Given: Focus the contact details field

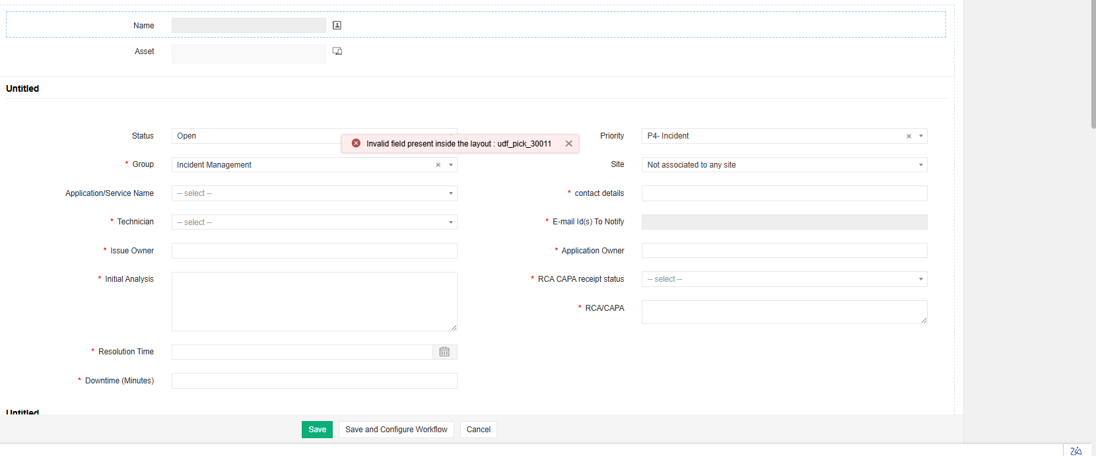Looking at the screenshot, I should (x=784, y=193).
